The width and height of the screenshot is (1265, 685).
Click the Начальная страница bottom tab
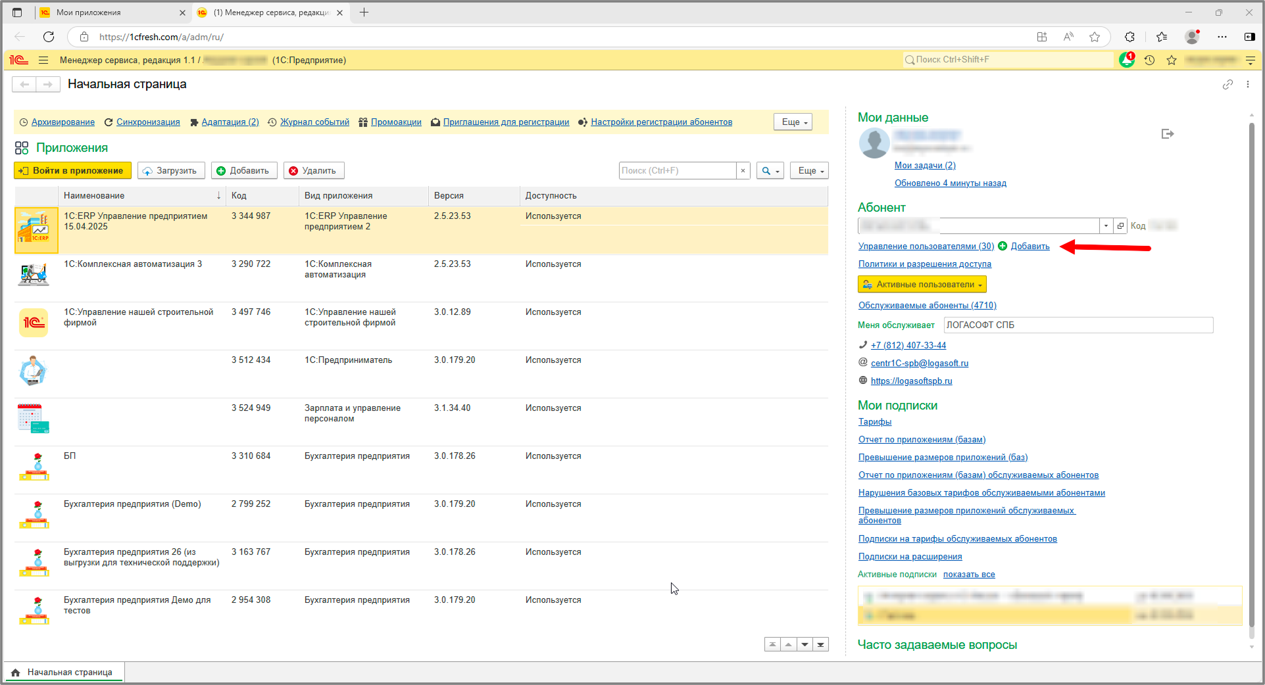(64, 673)
